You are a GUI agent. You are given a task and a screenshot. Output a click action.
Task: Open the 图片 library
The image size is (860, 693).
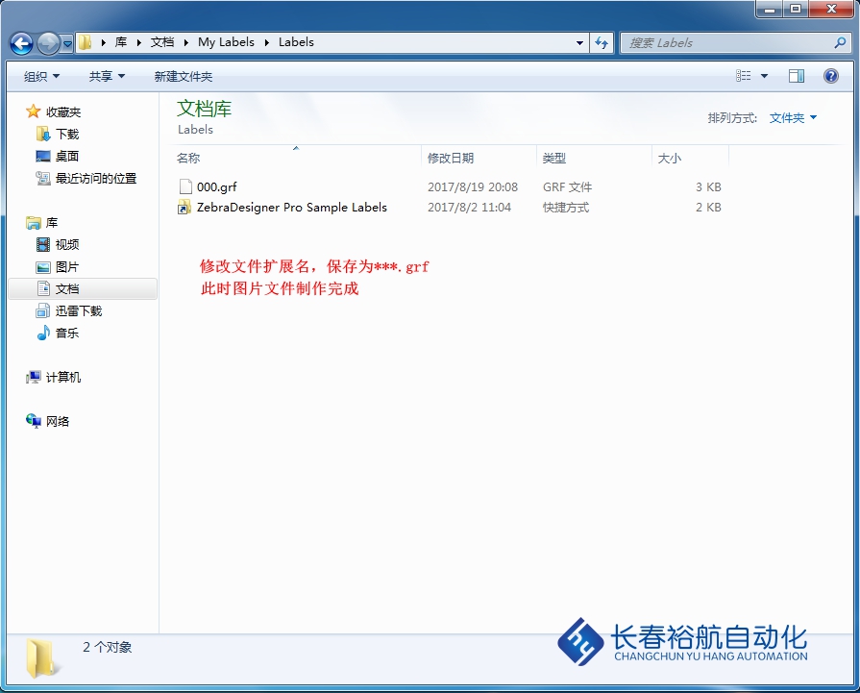pyautogui.click(x=67, y=266)
